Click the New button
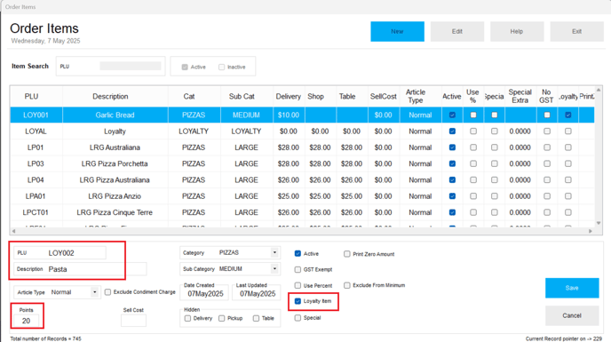This screenshot has width=611, height=342. click(x=397, y=32)
